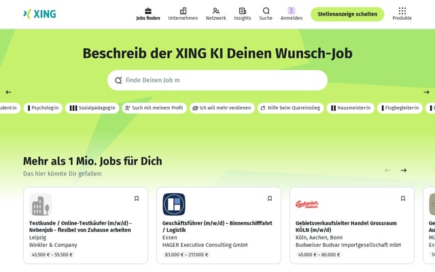Click the Essen location text
Viewport: 435px width, 272px height.
pos(169,237)
